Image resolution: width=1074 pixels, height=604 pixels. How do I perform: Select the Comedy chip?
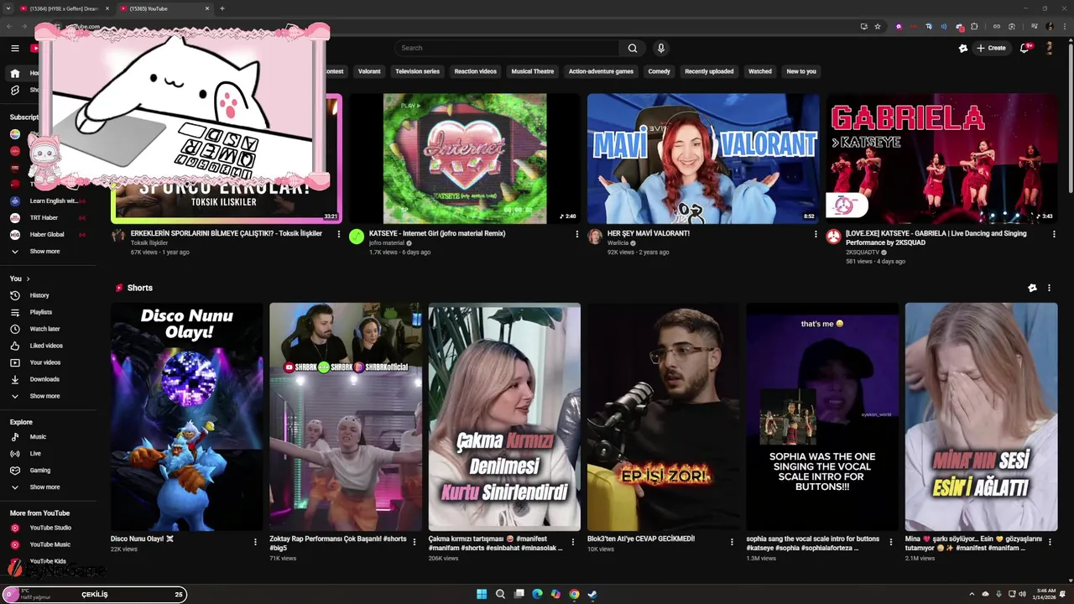click(x=660, y=71)
